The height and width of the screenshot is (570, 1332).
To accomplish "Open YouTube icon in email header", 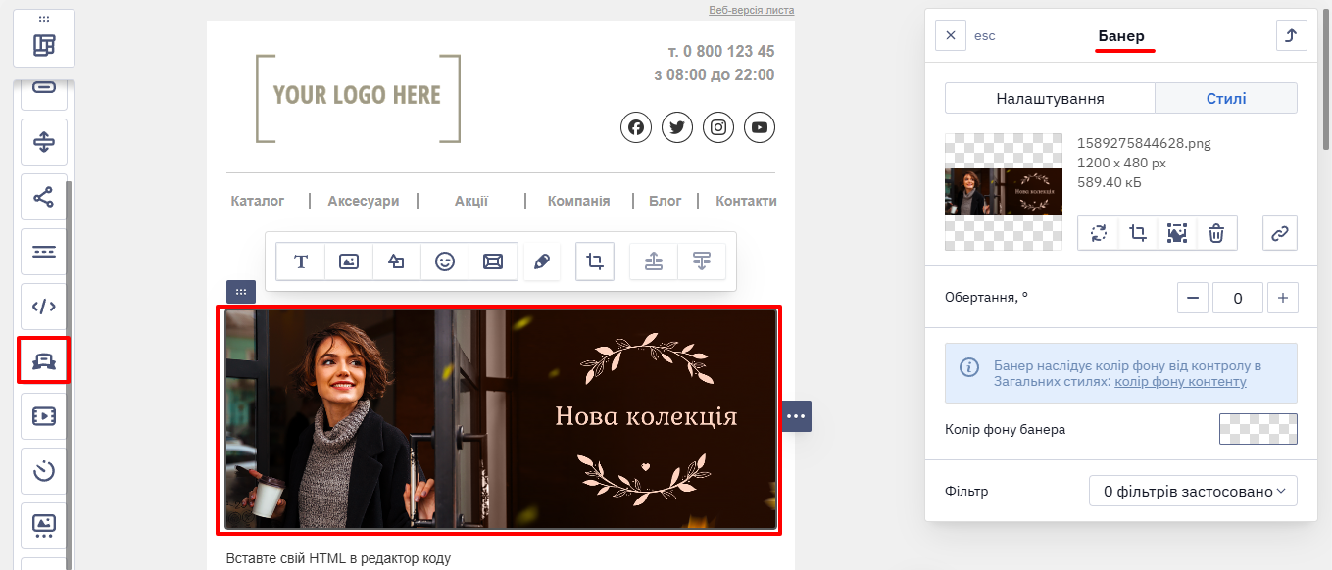I will [760, 127].
